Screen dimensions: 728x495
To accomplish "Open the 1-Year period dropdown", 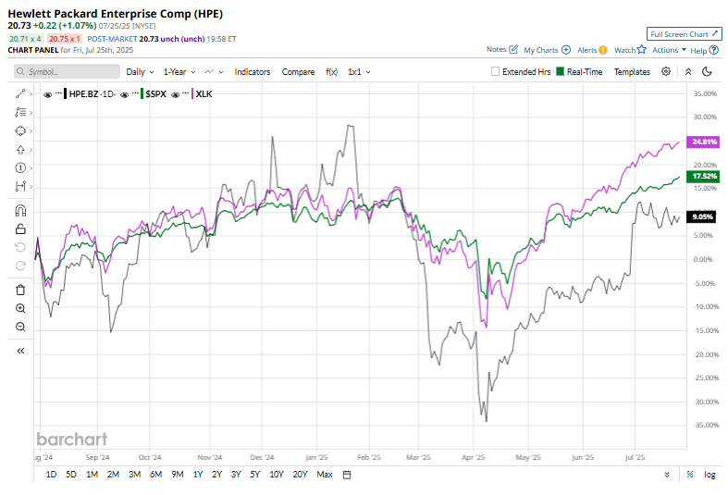I will point(179,72).
